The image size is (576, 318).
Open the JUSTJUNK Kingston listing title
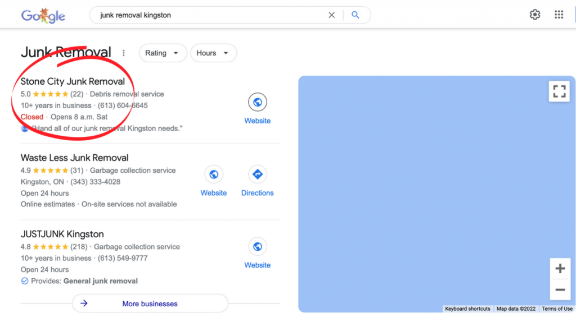[x=62, y=234]
